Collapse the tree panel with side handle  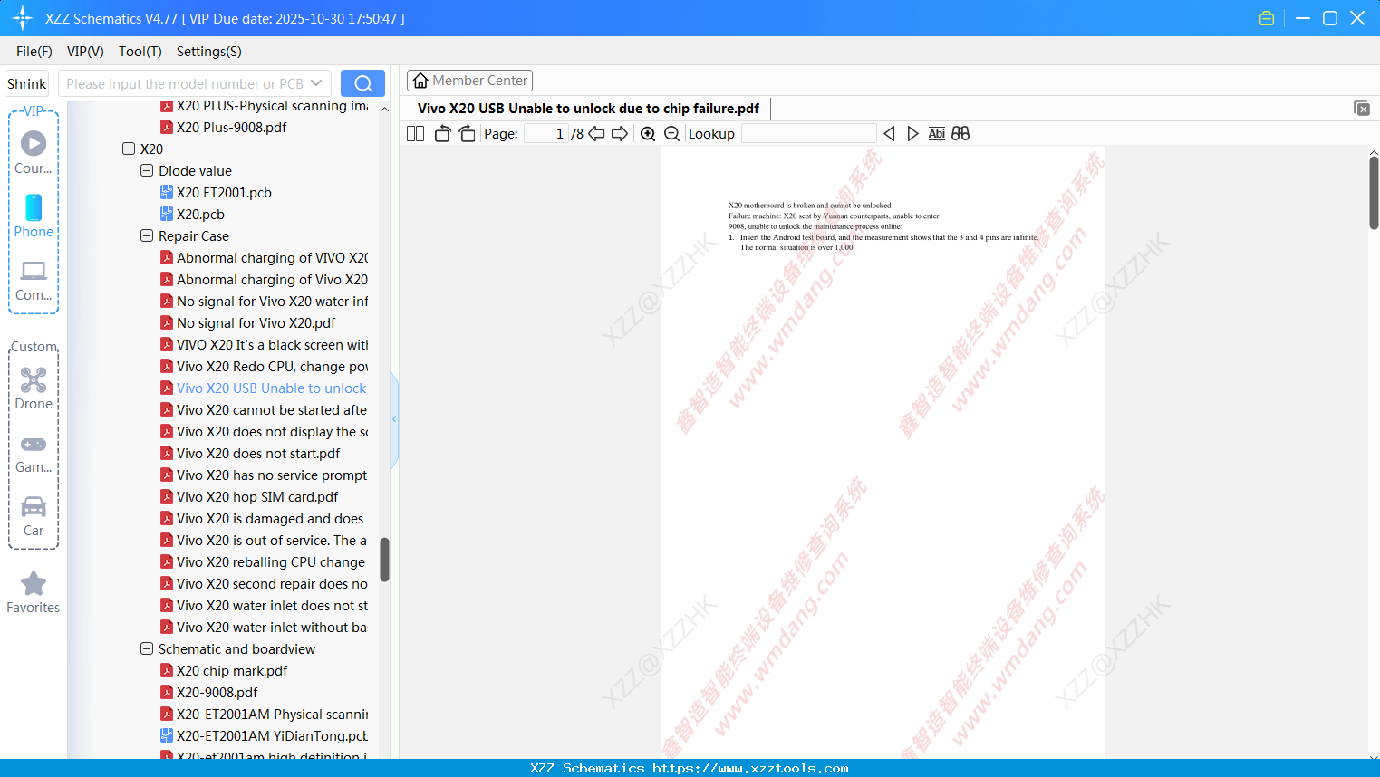[394, 419]
